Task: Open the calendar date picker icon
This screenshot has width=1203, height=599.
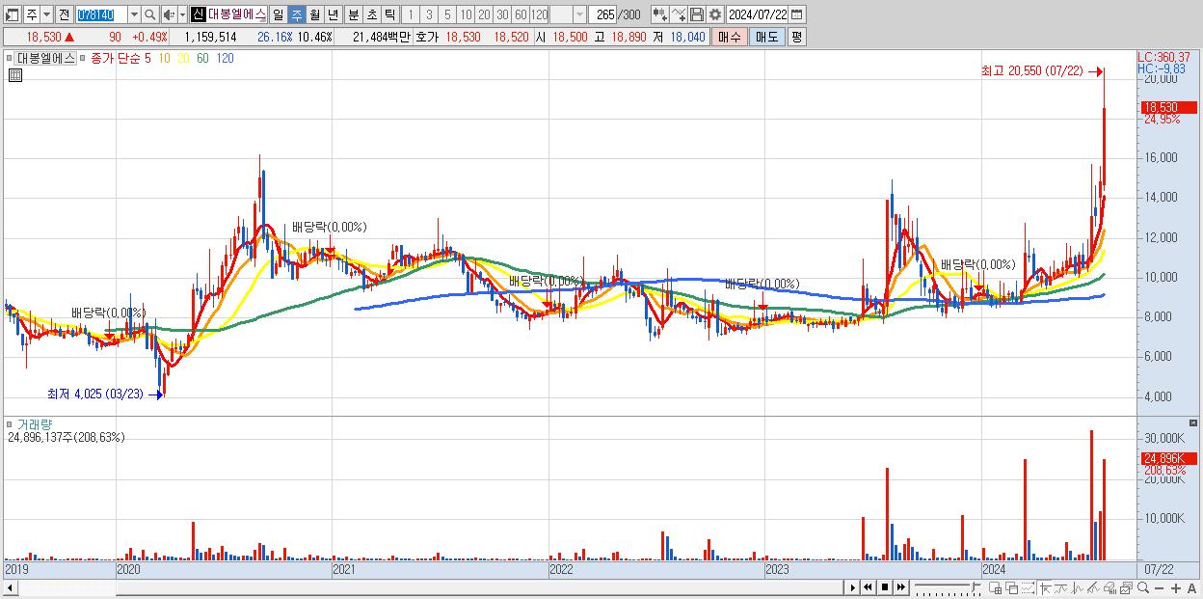Action: [x=798, y=14]
